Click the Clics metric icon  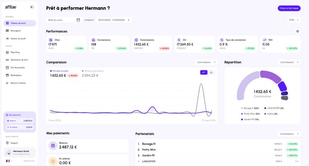[50, 40]
